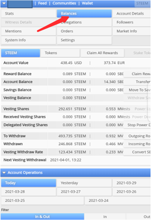The width and height of the screenshot is (151, 220).
Task: Open Market Info tab
Action: coord(132,31)
